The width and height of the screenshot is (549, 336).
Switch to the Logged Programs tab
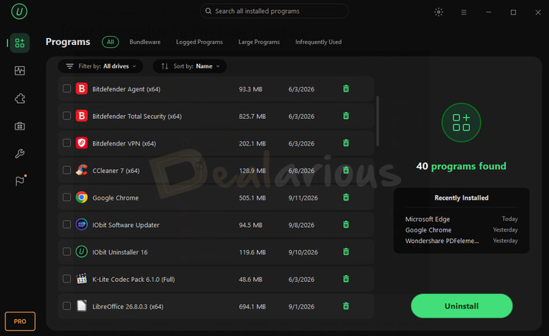tap(199, 42)
